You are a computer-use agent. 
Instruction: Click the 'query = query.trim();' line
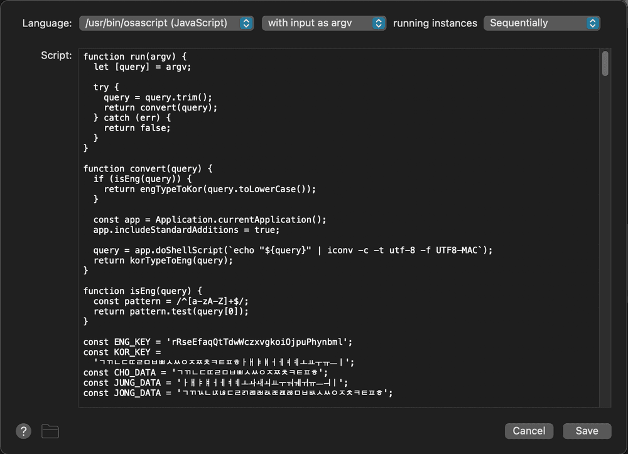[x=158, y=97]
